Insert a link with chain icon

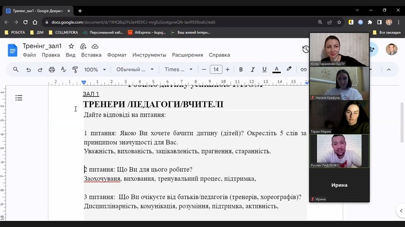(x=303, y=70)
